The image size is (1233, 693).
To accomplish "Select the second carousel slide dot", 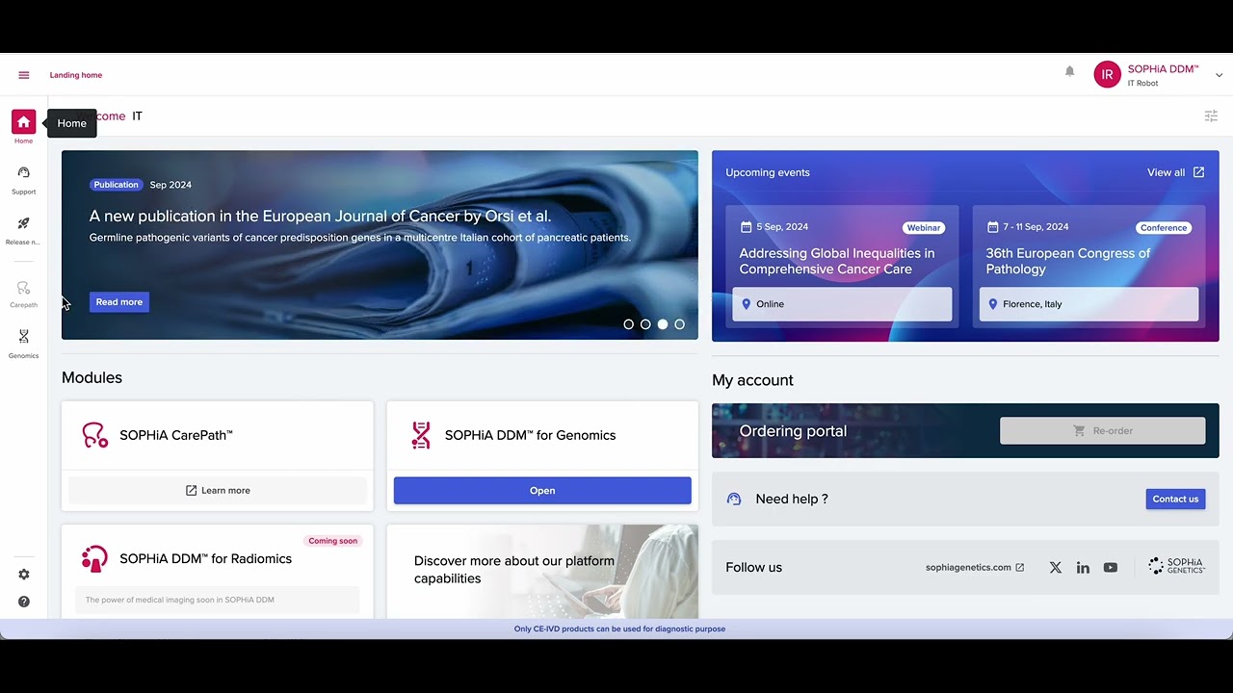I will [645, 324].
